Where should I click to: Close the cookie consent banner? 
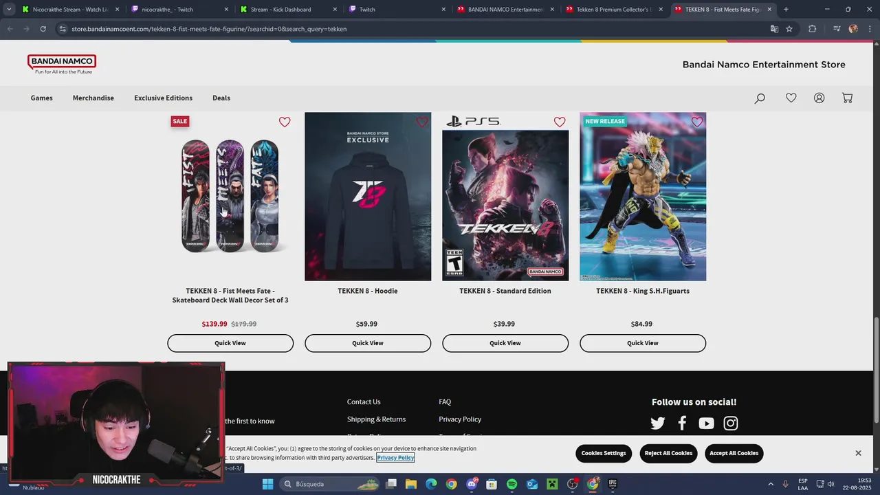858,453
